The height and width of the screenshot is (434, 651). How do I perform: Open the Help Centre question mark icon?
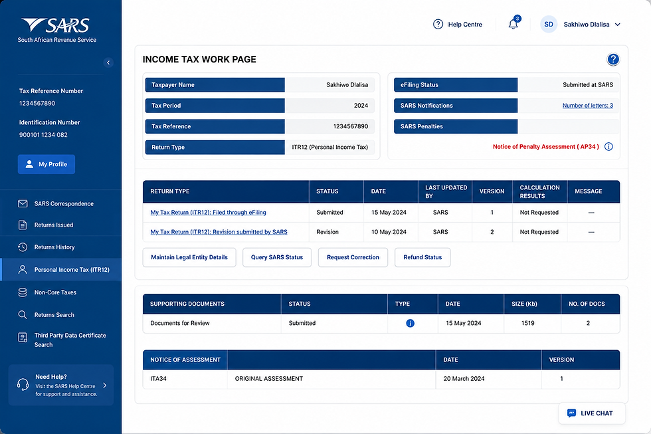[438, 25]
